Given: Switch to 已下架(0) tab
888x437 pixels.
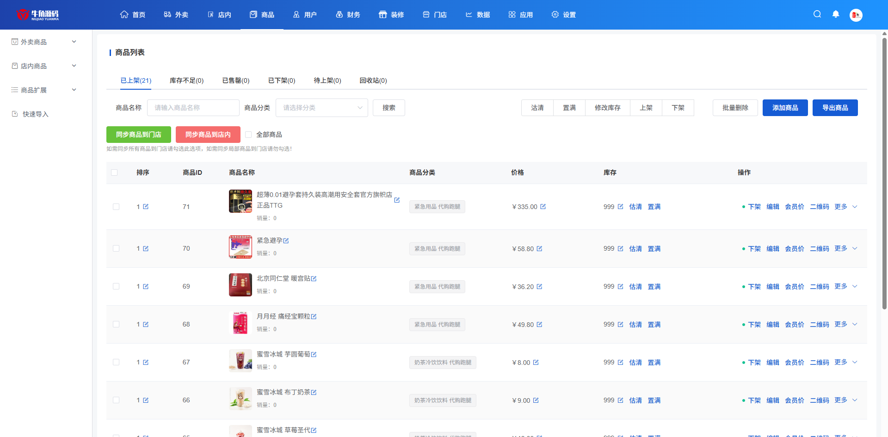Looking at the screenshot, I should click(x=282, y=80).
